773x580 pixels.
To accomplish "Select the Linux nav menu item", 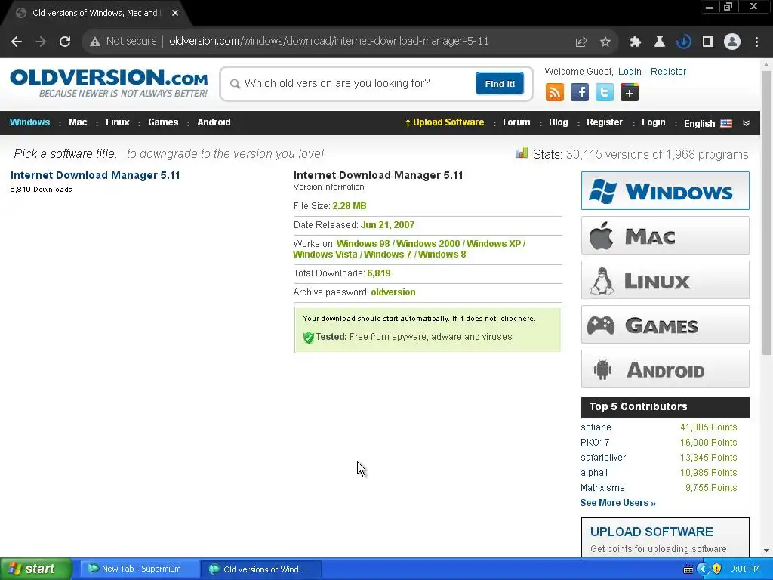I will click(x=117, y=122).
